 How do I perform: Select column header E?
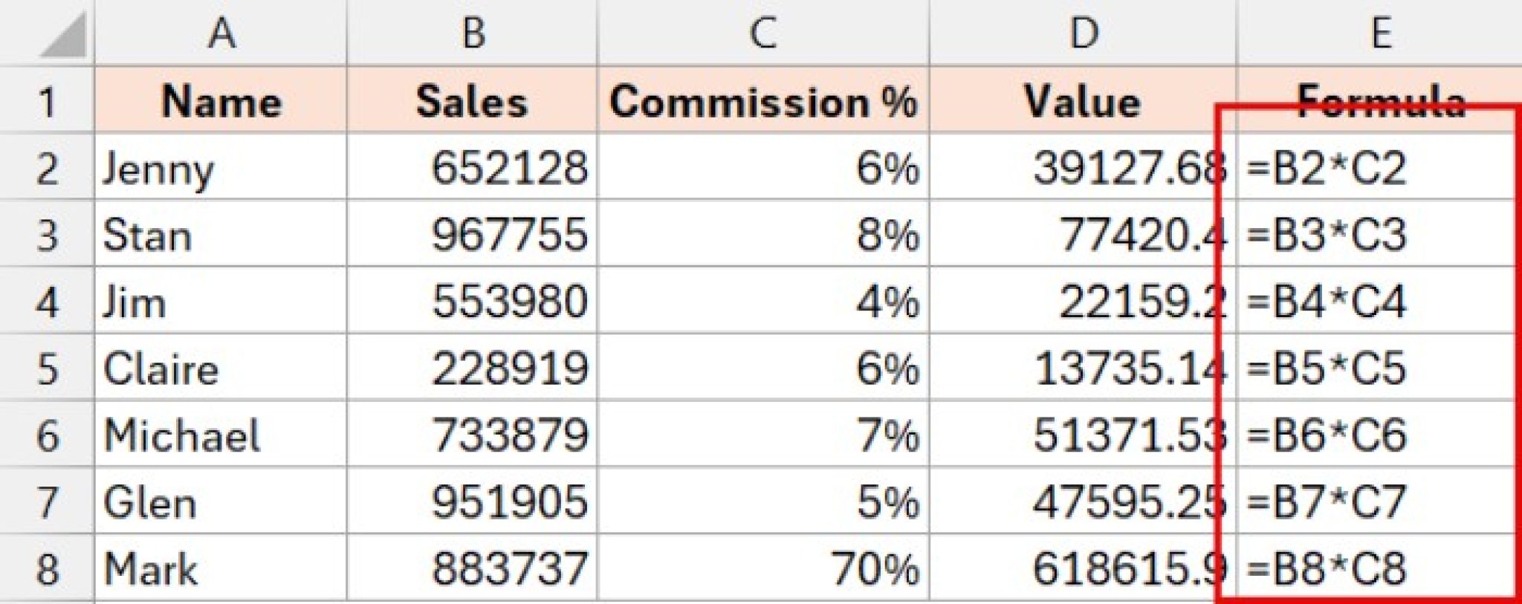click(x=1382, y=31)
